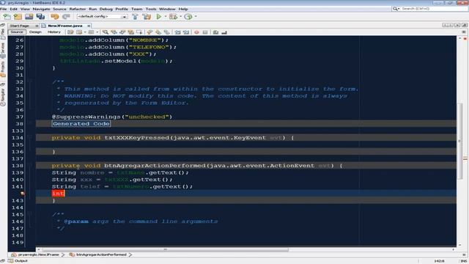469x264 pixels.
Task: Click the Comment editor toolbar icon
Action: pos(215,32)
